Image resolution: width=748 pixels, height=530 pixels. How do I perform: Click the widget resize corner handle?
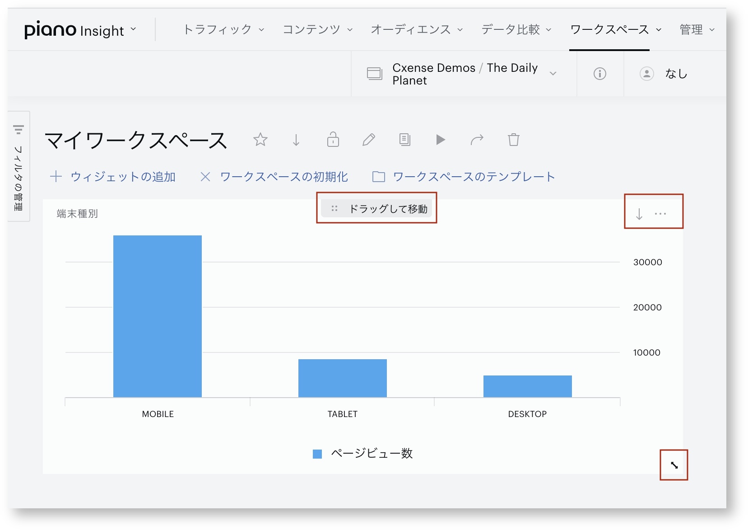pos(674,465)
